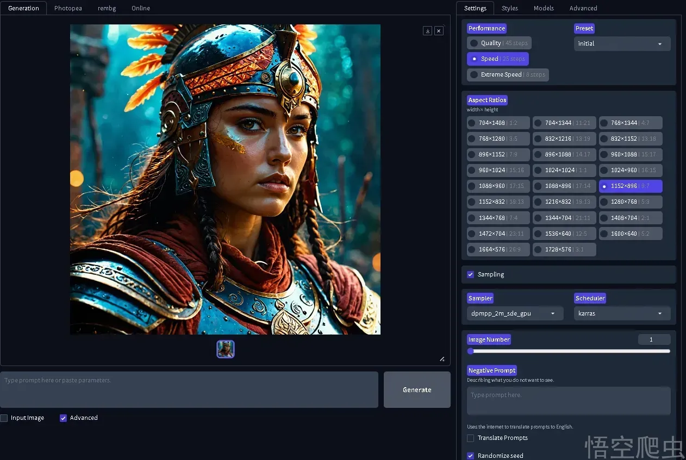
Task: Click the Negative Prompt text field
Action: click(569, 401)
